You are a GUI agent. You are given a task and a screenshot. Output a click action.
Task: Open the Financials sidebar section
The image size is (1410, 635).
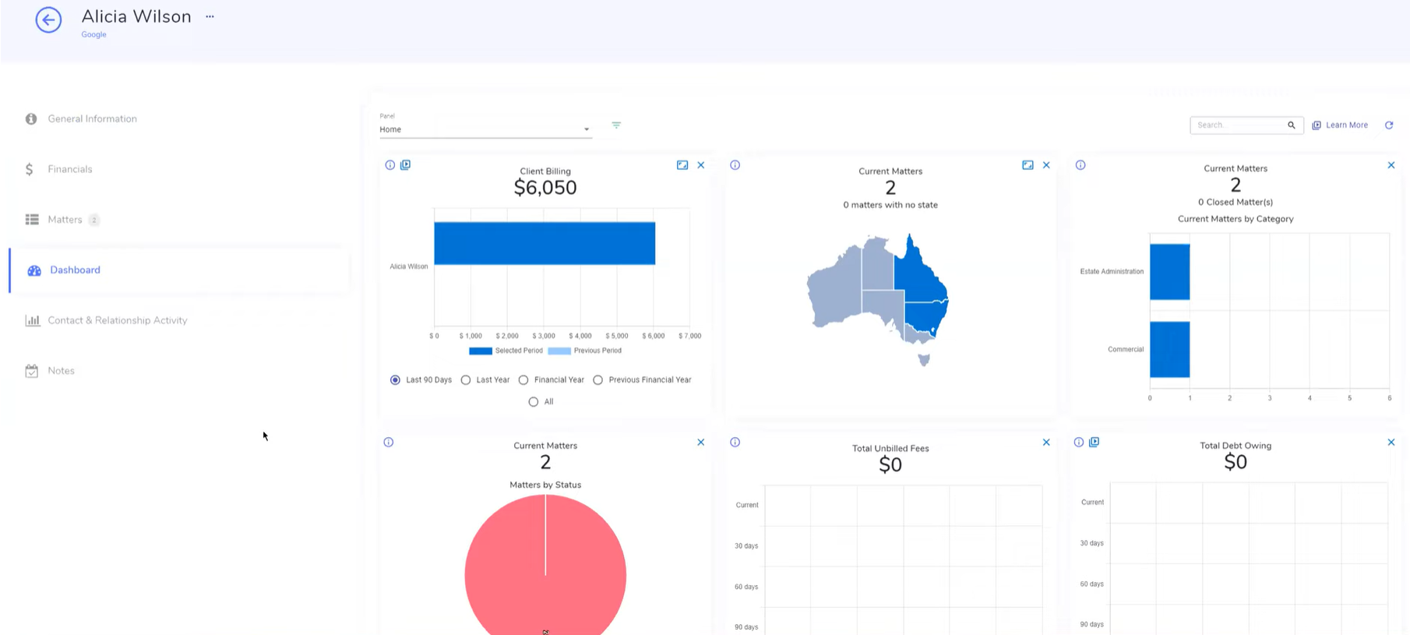(69, 169)
